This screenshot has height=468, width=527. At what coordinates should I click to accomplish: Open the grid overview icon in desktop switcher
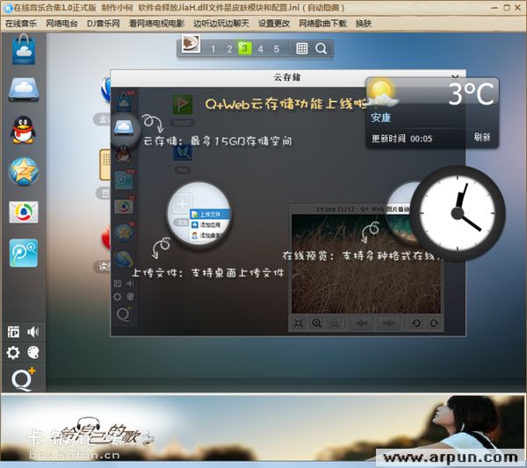coord(301,48)
